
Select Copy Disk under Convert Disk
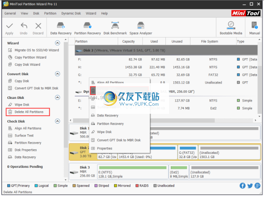coord(22,81)
